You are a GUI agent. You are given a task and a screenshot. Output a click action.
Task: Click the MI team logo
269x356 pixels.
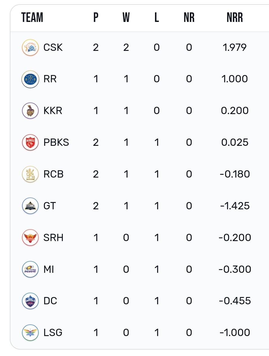[x=30, y=269]
